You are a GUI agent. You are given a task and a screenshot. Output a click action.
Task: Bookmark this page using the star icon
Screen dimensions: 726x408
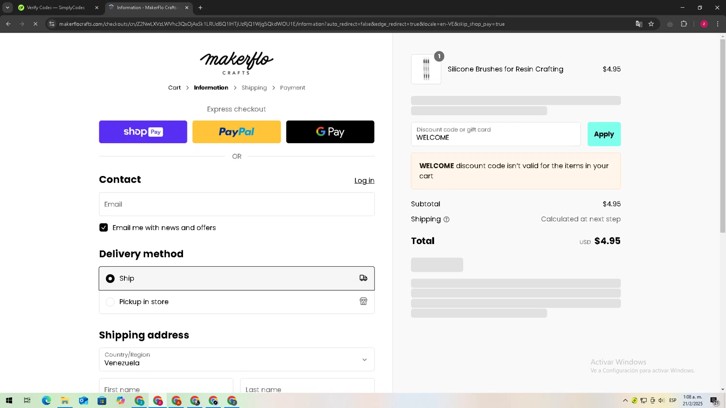651,24
